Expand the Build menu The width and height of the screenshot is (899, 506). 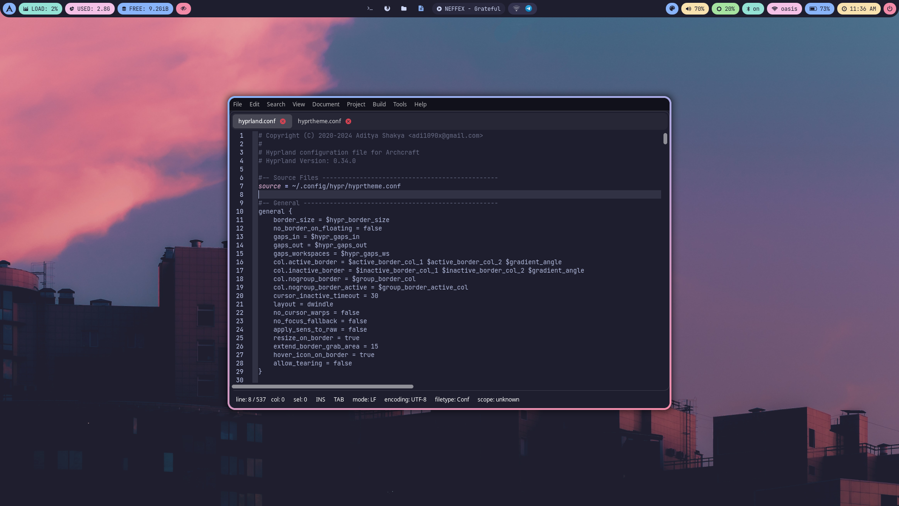tap(379, 104)
